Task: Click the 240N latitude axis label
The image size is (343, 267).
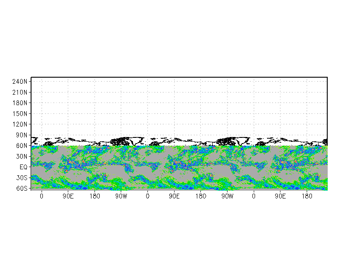Action: [x=20, y=82]
